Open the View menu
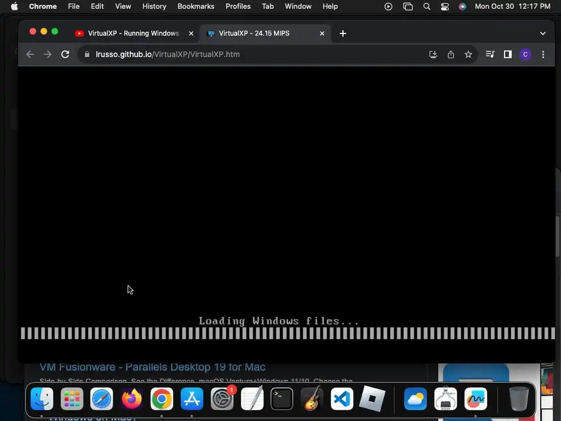 point(123,7)
